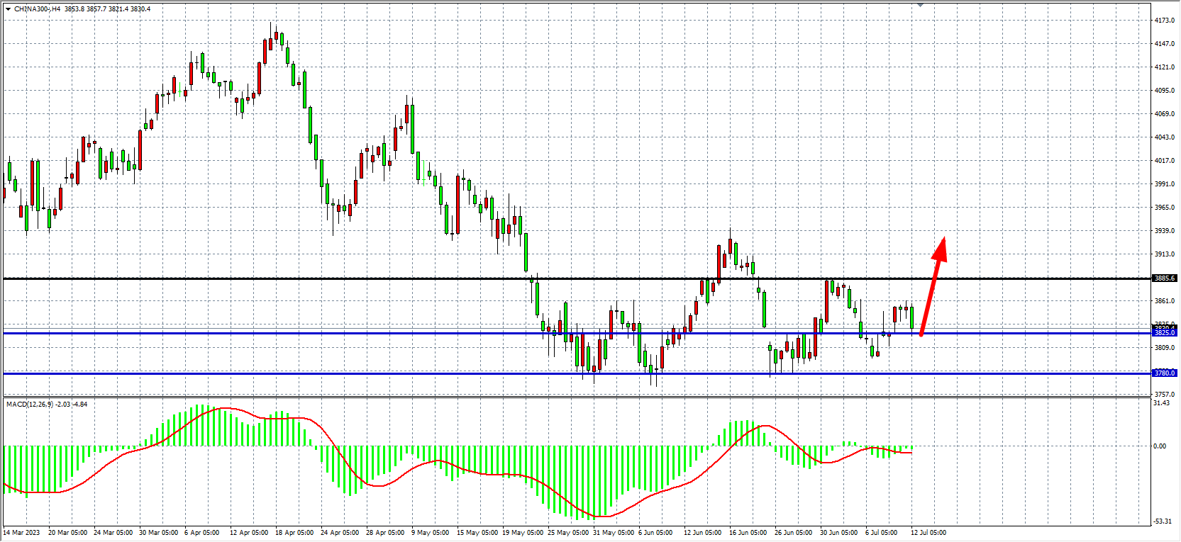Select the black horizontal resistance line
1181x542 pixels.
coord(355,278)
